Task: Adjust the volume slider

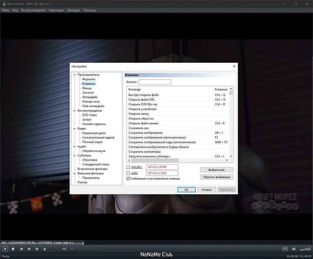Action: (305, 249)
